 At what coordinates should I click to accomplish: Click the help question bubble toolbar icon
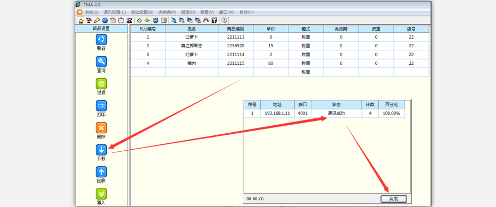pyautogui.click(x=224, y=21)
